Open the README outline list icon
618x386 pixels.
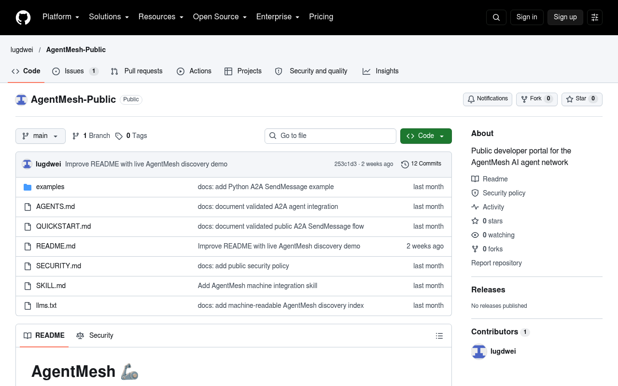pyautogui.click(x=439, y=336)
